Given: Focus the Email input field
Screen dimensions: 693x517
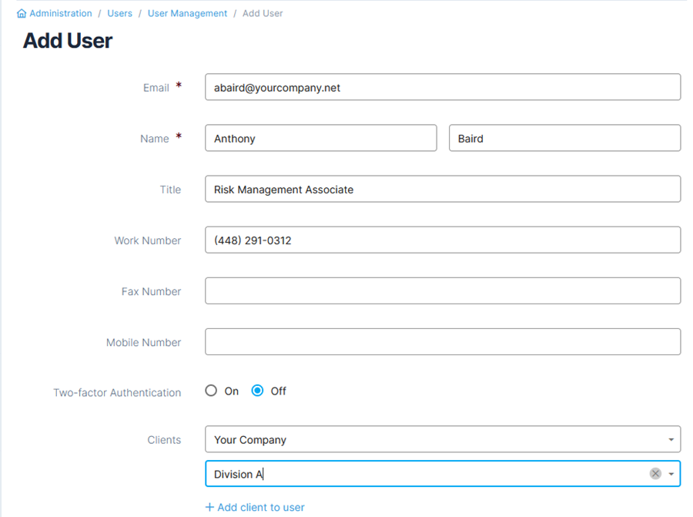Looking at the screenshot, I should [x=443, y=87].
